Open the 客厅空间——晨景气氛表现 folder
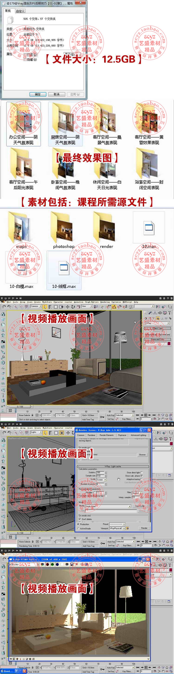Viewport: 174px width, 674px height. point(107,124)
